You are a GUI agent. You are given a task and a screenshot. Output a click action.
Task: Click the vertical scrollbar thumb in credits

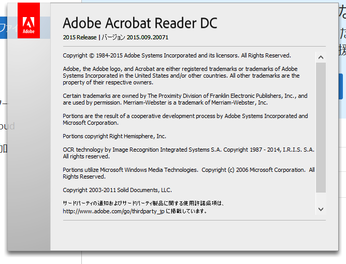pyautogui.click(x=321, y=127)
